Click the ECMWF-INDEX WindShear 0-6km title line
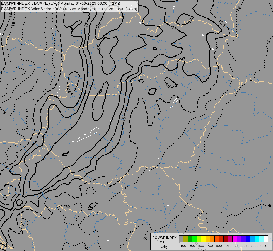Viewport: 273px width, 251px height. pyautogui.click(x=69, y=9)
